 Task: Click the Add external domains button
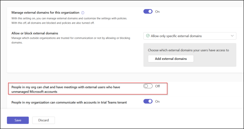(171, 59)
